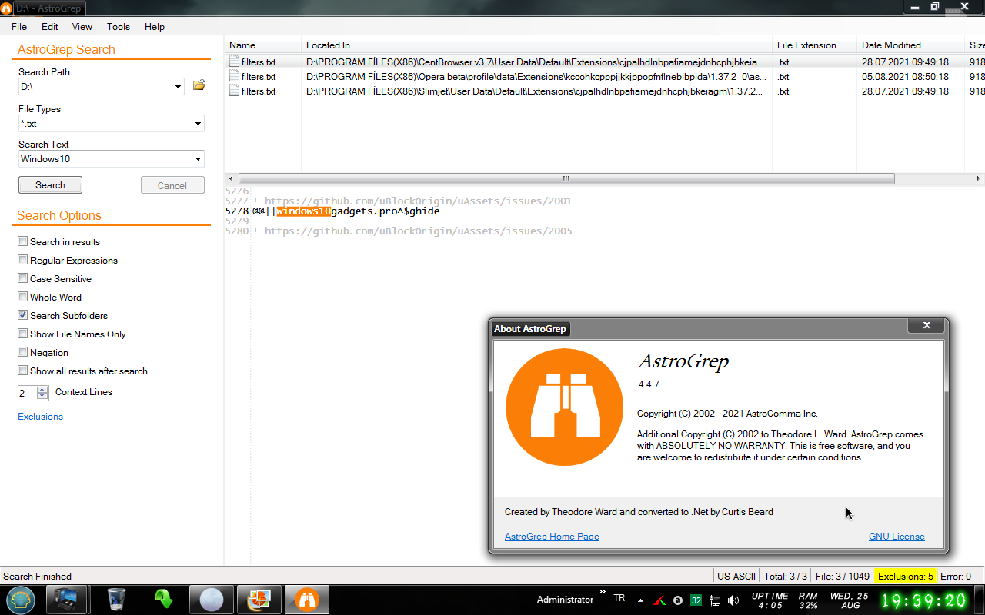Open the Start menu orb

pyautogui.click(x=20, y=600)
